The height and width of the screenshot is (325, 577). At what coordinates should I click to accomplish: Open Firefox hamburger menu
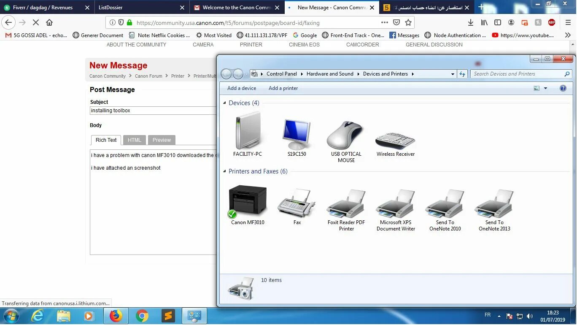click(568, 23)
